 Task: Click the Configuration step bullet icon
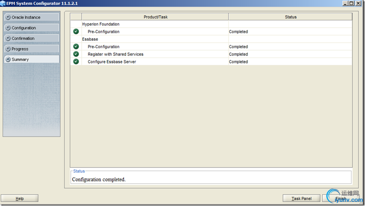tap(8, 28)
